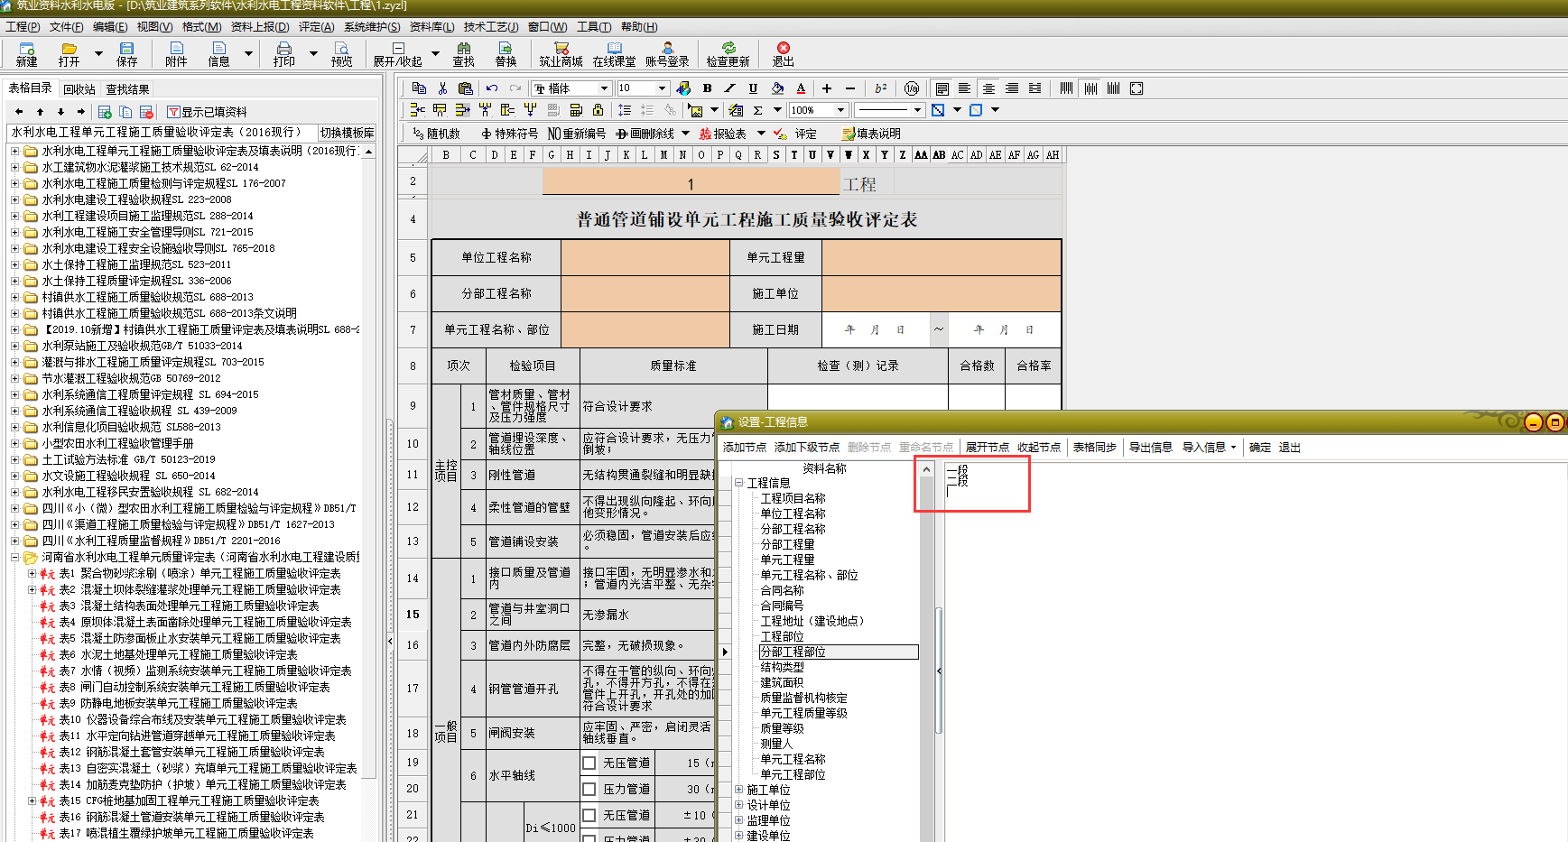Open the 技术工艺(J) menu
The width and height of the screenshot is (1568, 842).
click(x=490, y=27)
